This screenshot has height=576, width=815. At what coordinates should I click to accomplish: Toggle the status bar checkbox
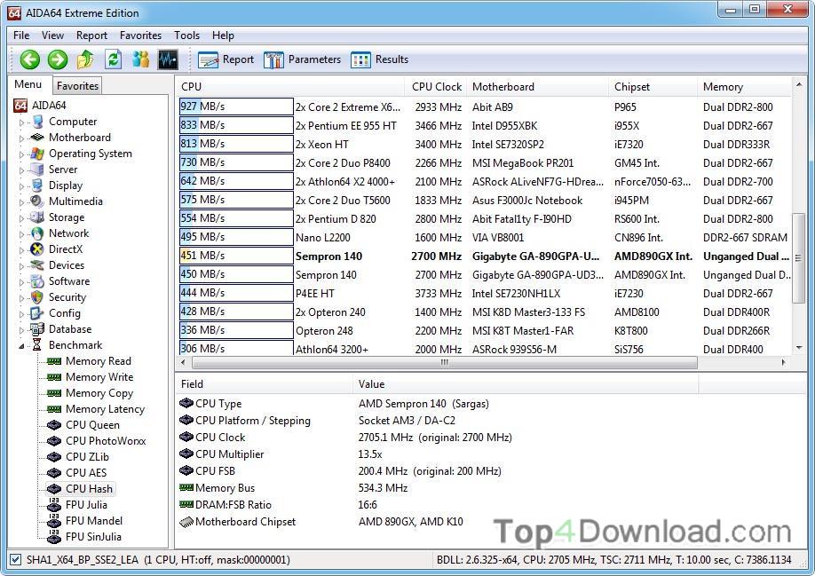tap(16, 560)
